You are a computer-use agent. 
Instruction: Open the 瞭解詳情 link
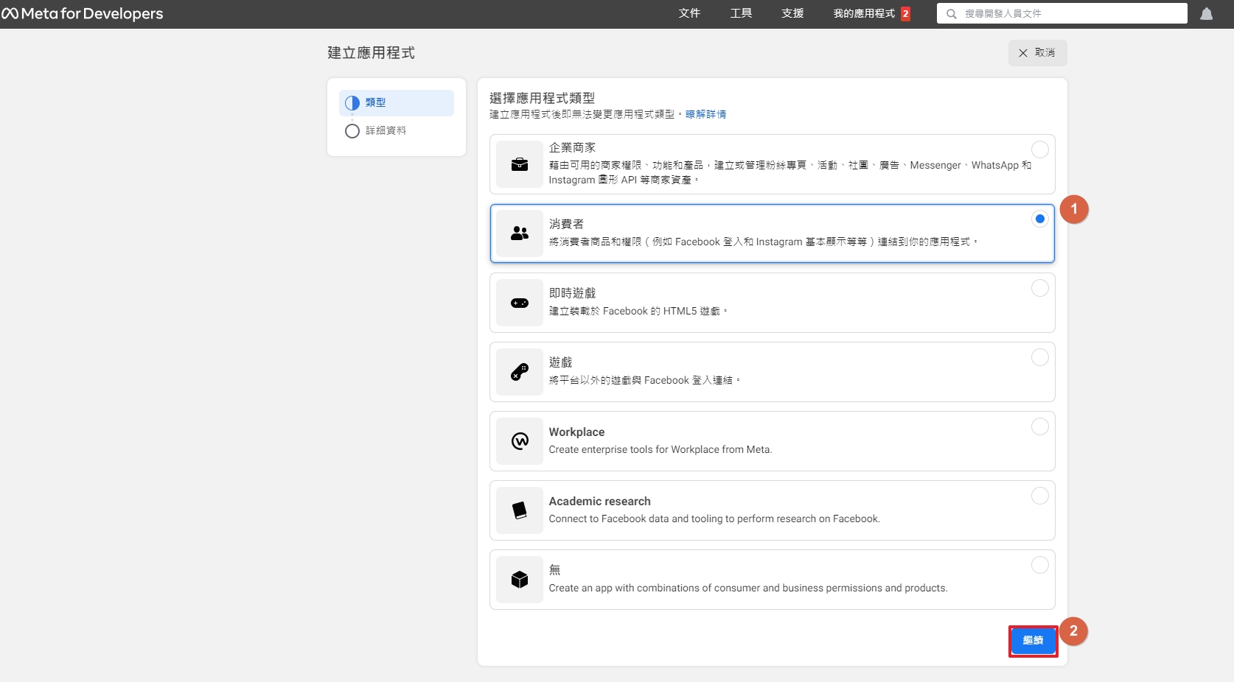(x=705, y=114)
